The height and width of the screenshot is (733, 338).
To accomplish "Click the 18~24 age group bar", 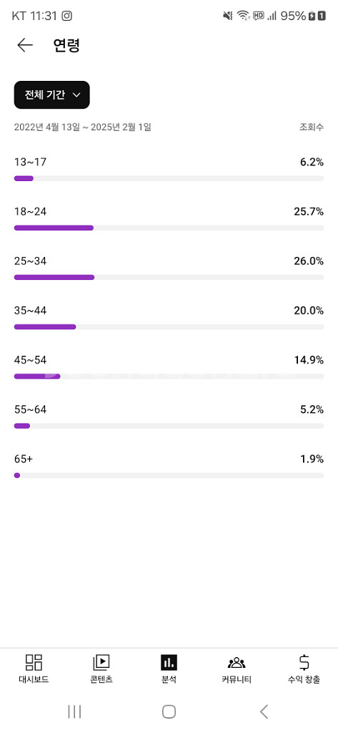I will coord(169,228).
